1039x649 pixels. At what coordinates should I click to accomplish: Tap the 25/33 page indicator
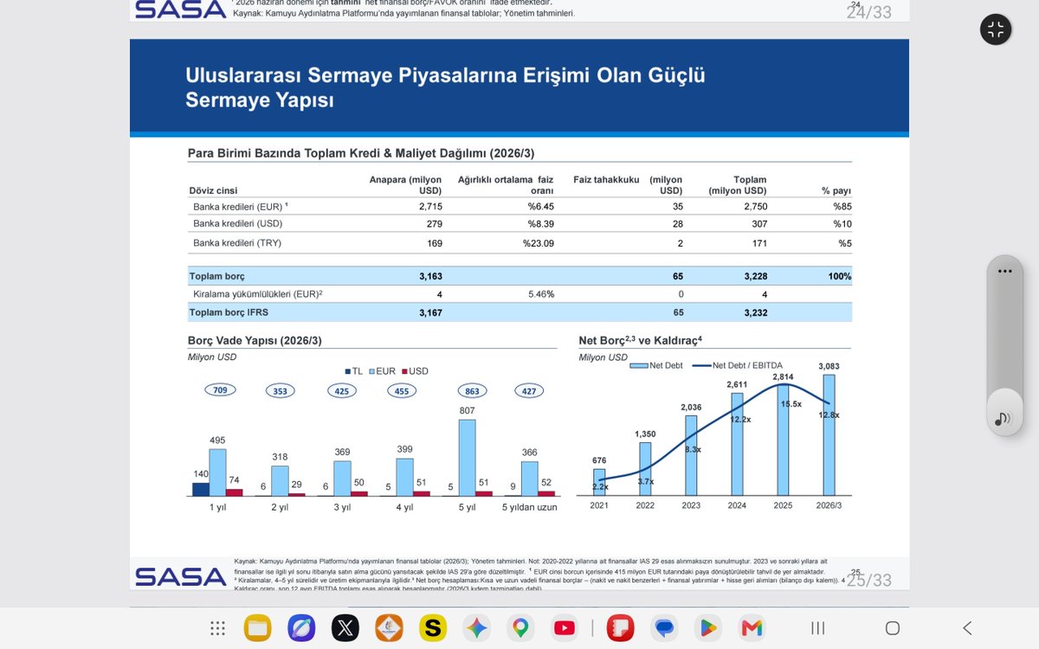tap(868, 580)
